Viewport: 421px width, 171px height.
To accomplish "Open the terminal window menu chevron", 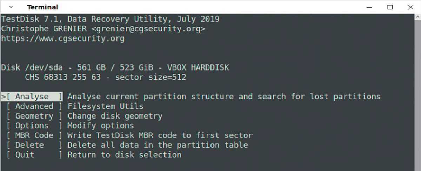I will 11,7.
